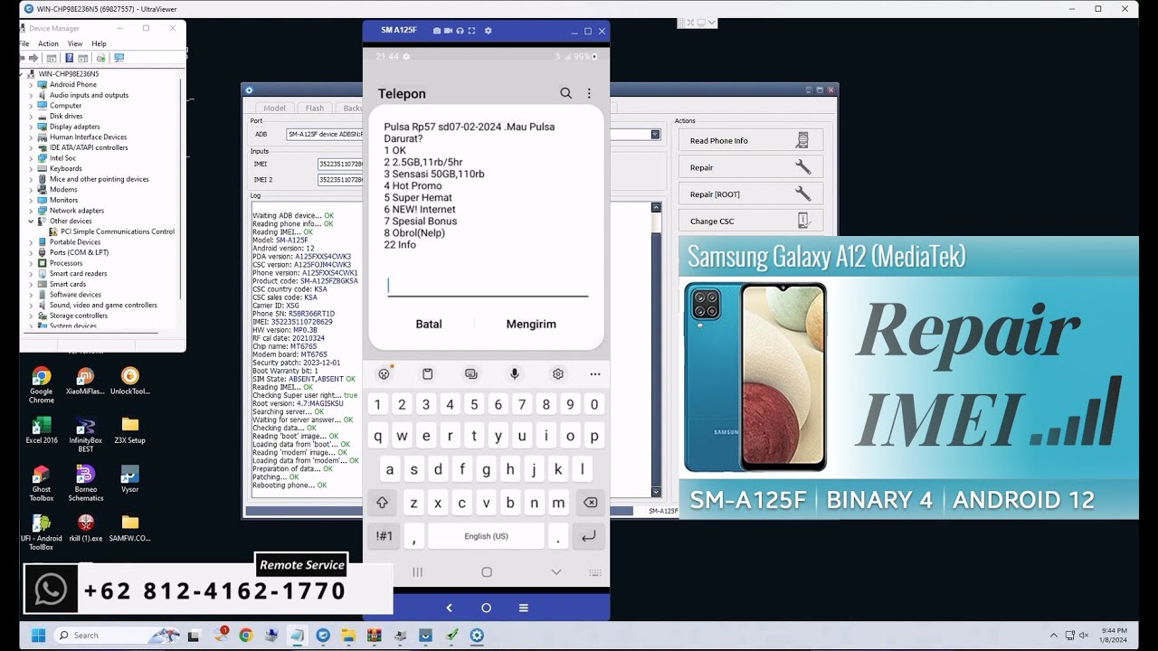Click Scan for hardware changes in Device Manager toolbar
The height and width of the screenshot is (651, 1158).
[119, 58]
